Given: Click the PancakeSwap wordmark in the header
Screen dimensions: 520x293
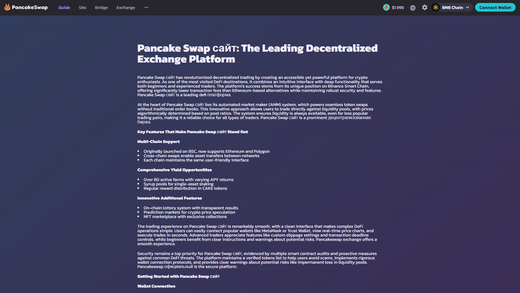Looking at the screenshot, I should click(x=30, y=7).
